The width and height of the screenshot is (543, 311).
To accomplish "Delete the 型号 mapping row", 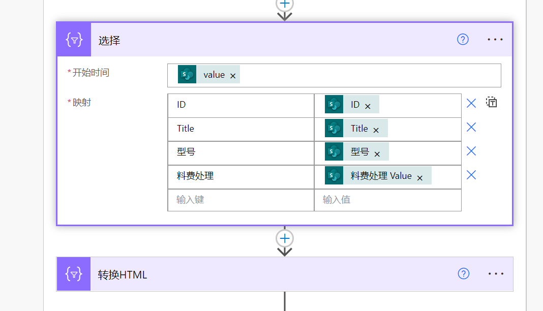I will [x=471, y=151].
